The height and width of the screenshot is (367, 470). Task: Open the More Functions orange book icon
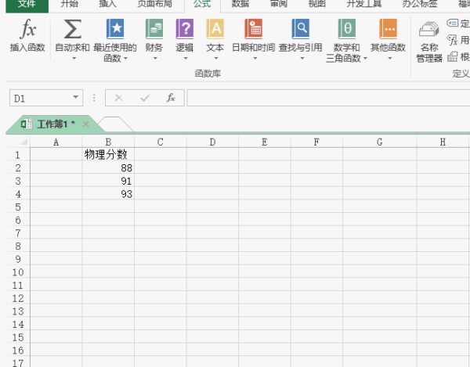(389, 29)
